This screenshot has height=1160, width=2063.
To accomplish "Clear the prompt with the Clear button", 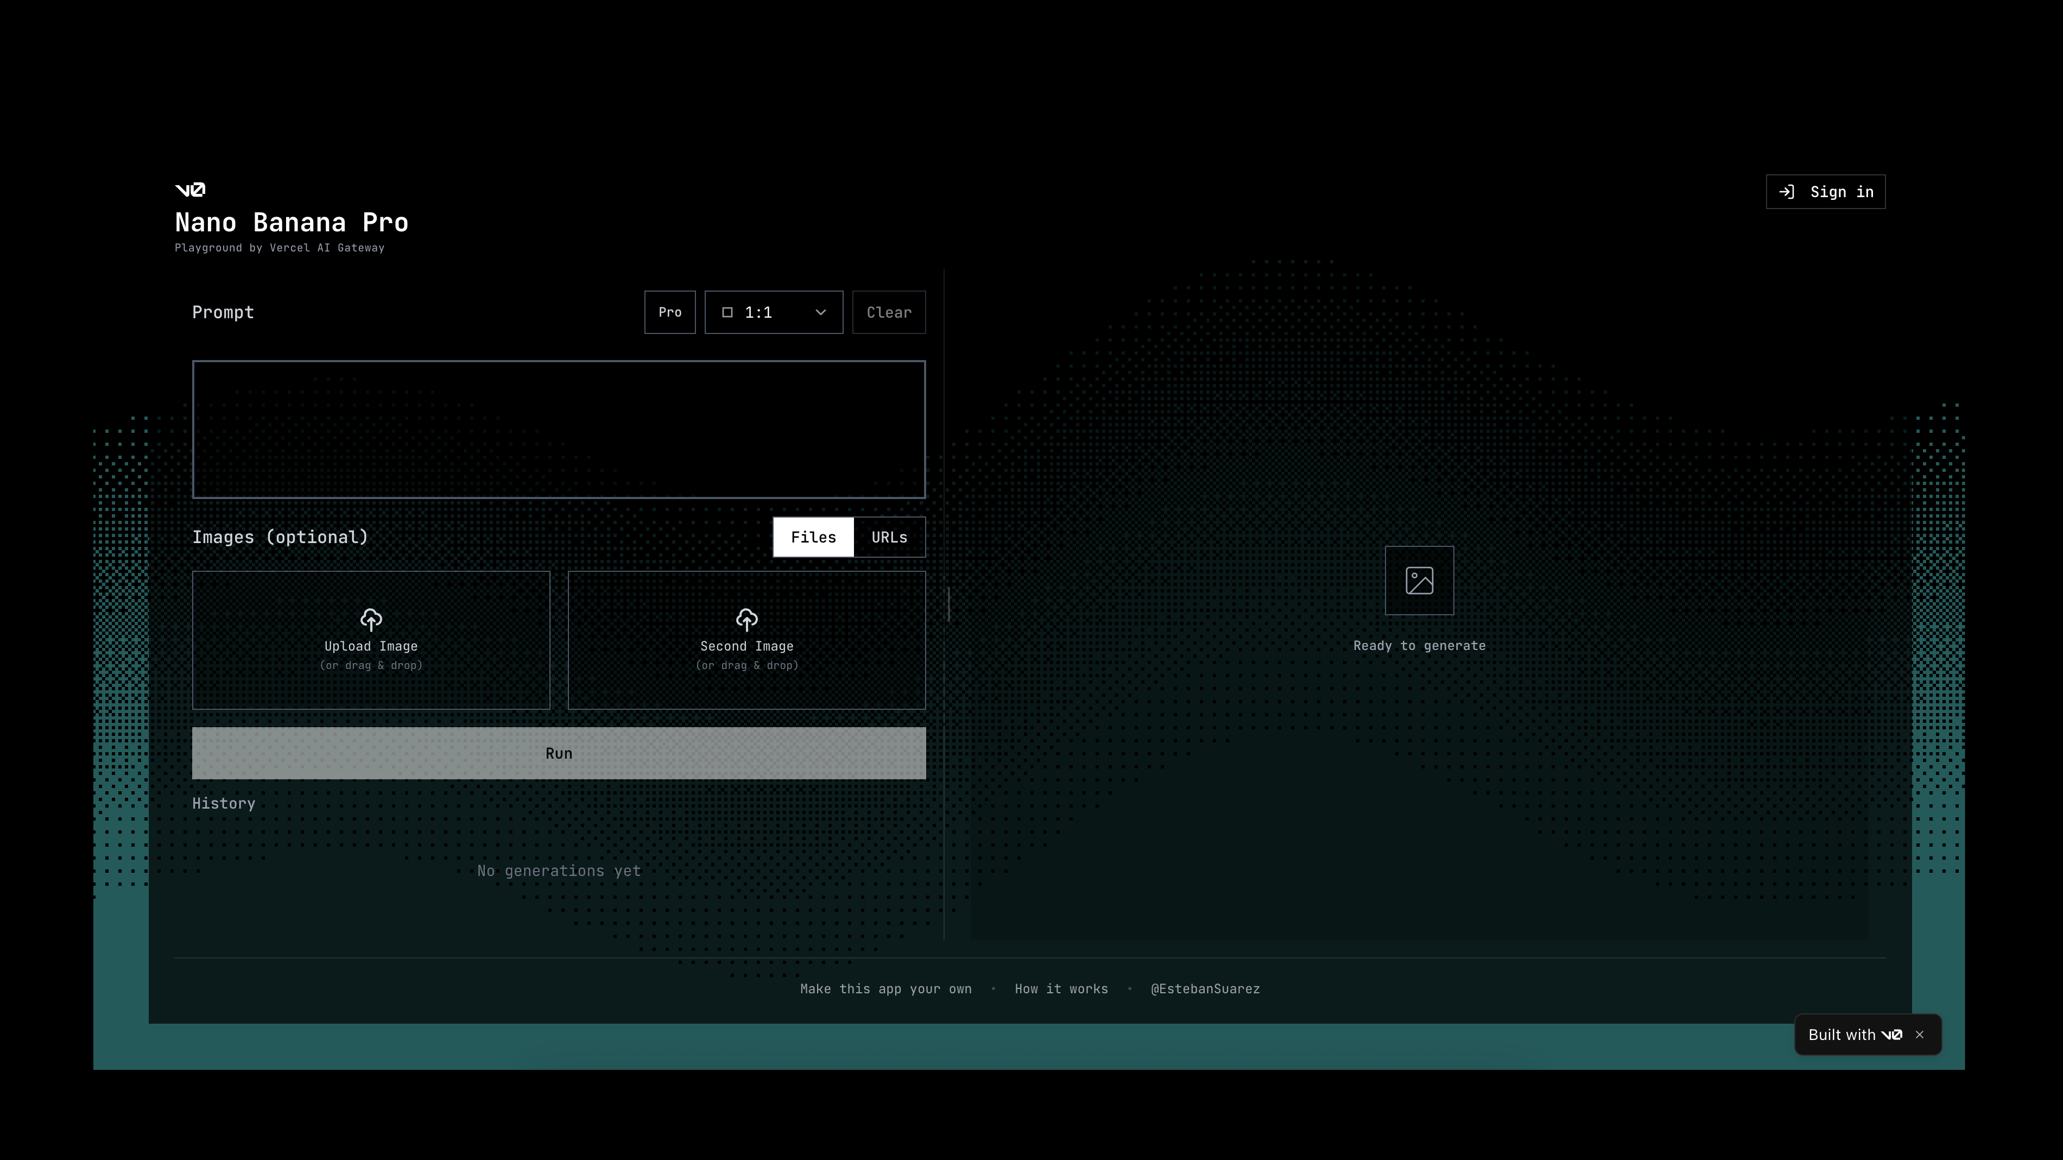I will (x=888, y=312).
